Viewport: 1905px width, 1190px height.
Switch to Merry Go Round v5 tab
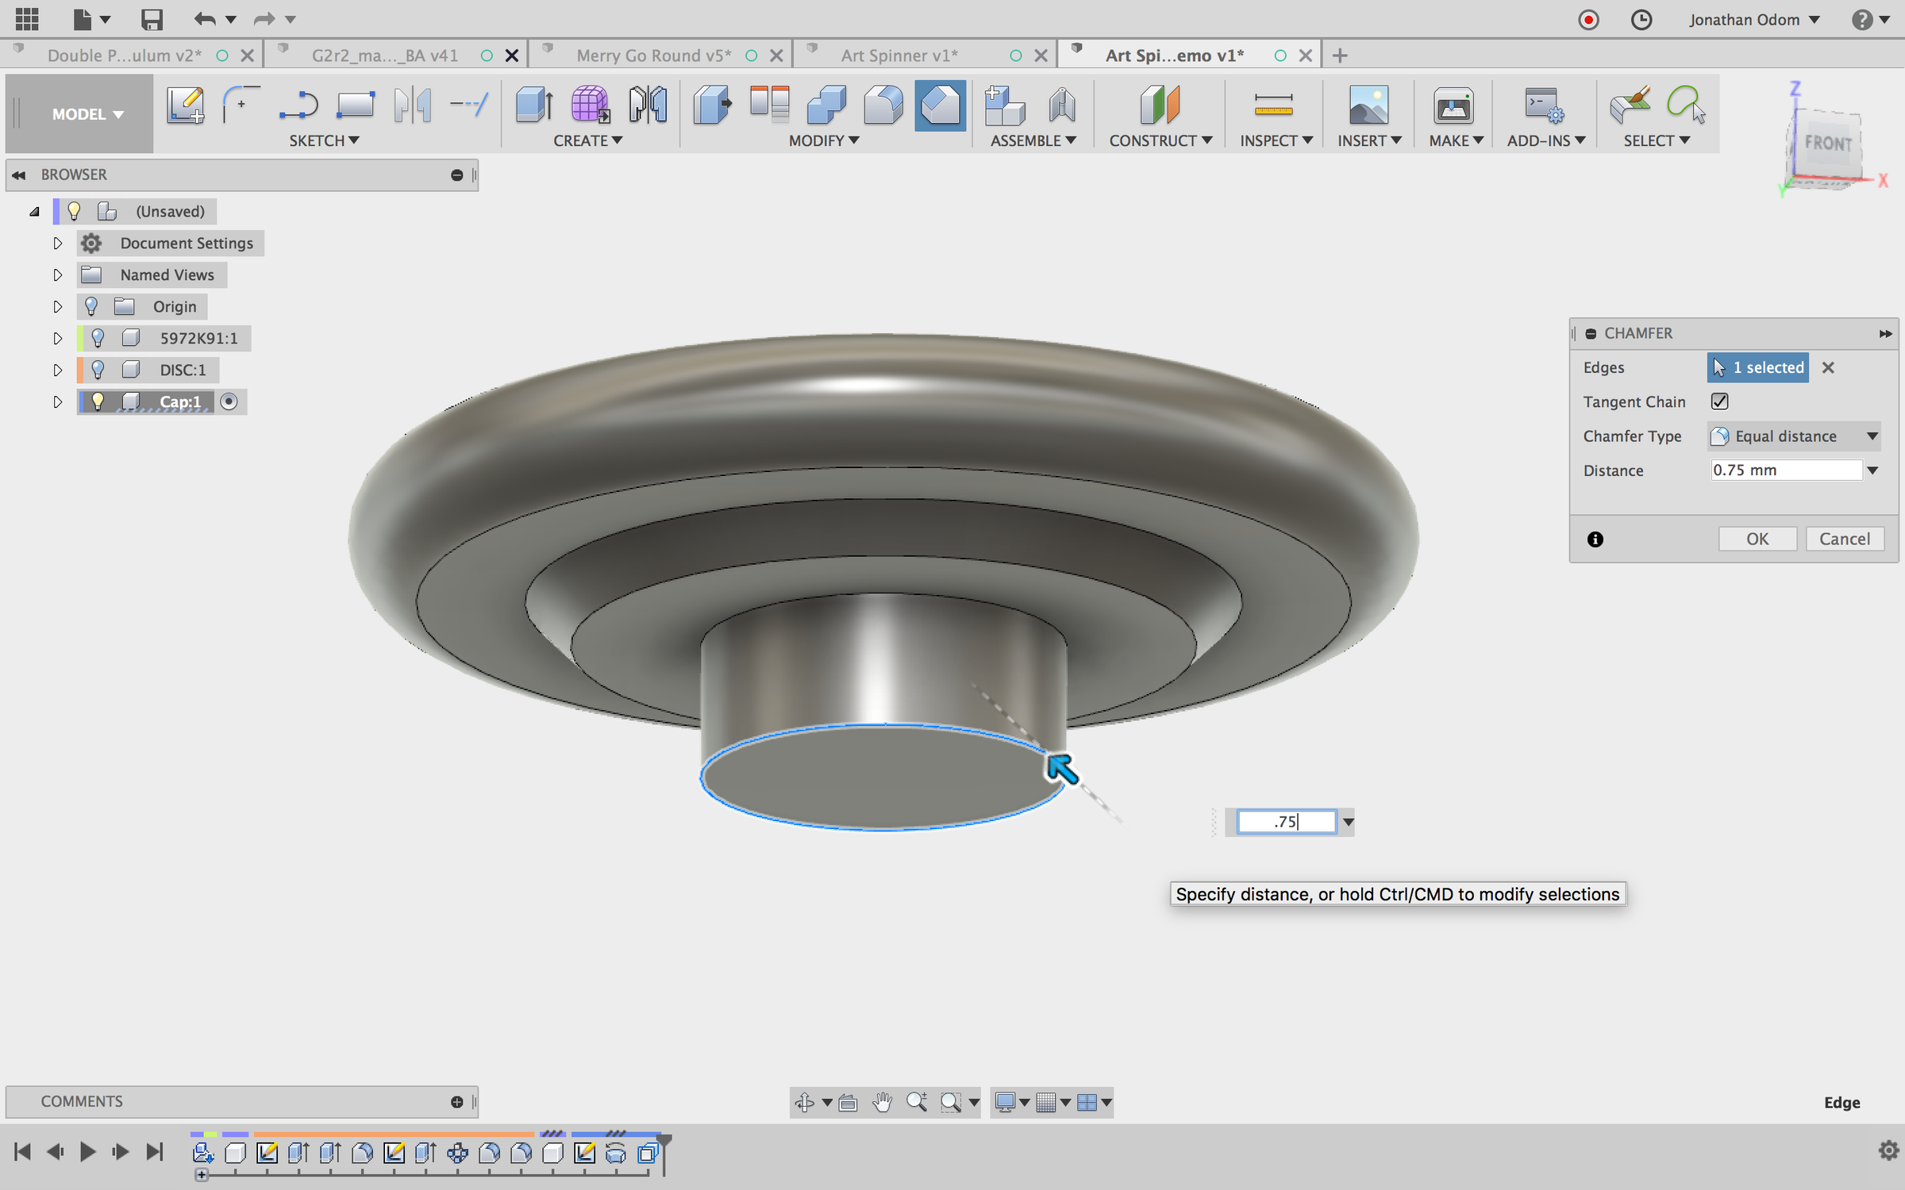click(652, 56)
